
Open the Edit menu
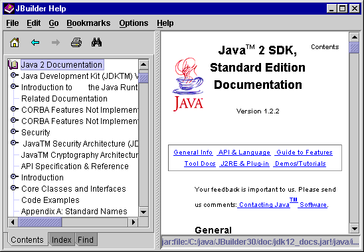[34, 23]
